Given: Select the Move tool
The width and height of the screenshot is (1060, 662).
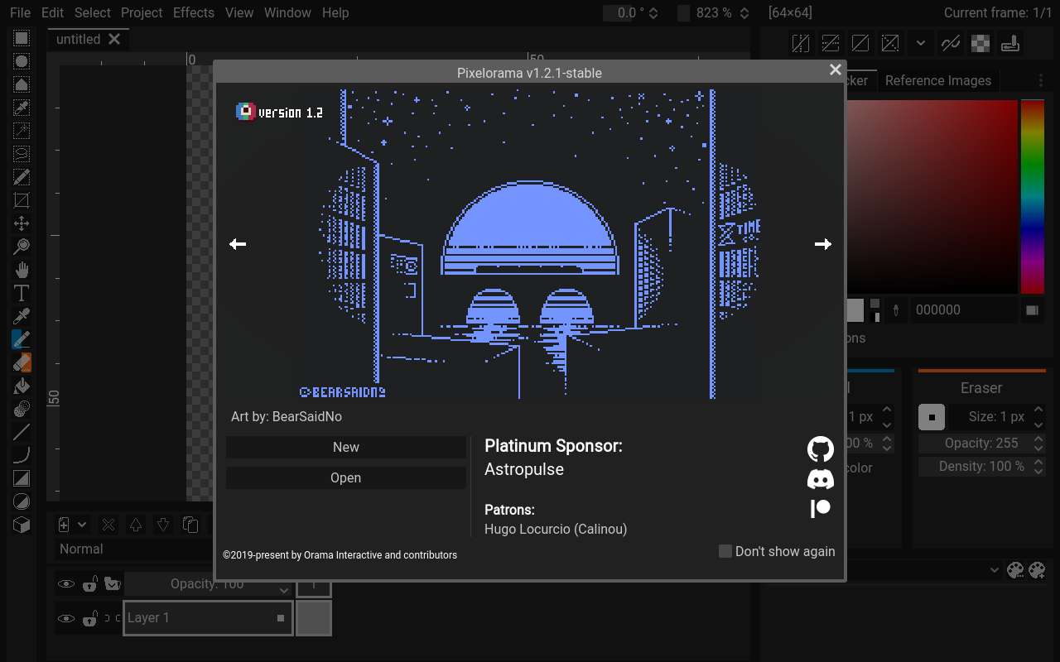Looking at the screenshot, I should tap(22, 223).
